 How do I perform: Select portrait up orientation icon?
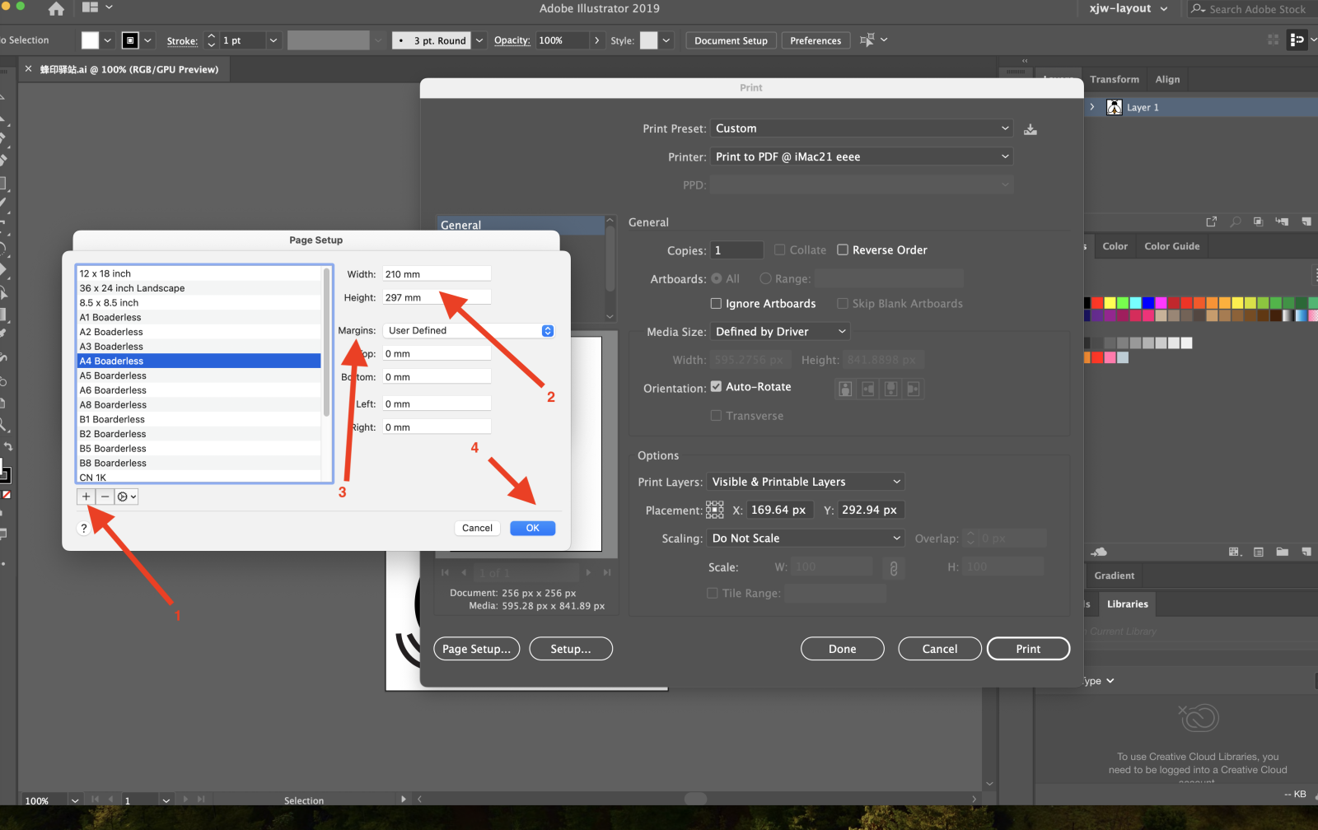click(x=845, y=389)
